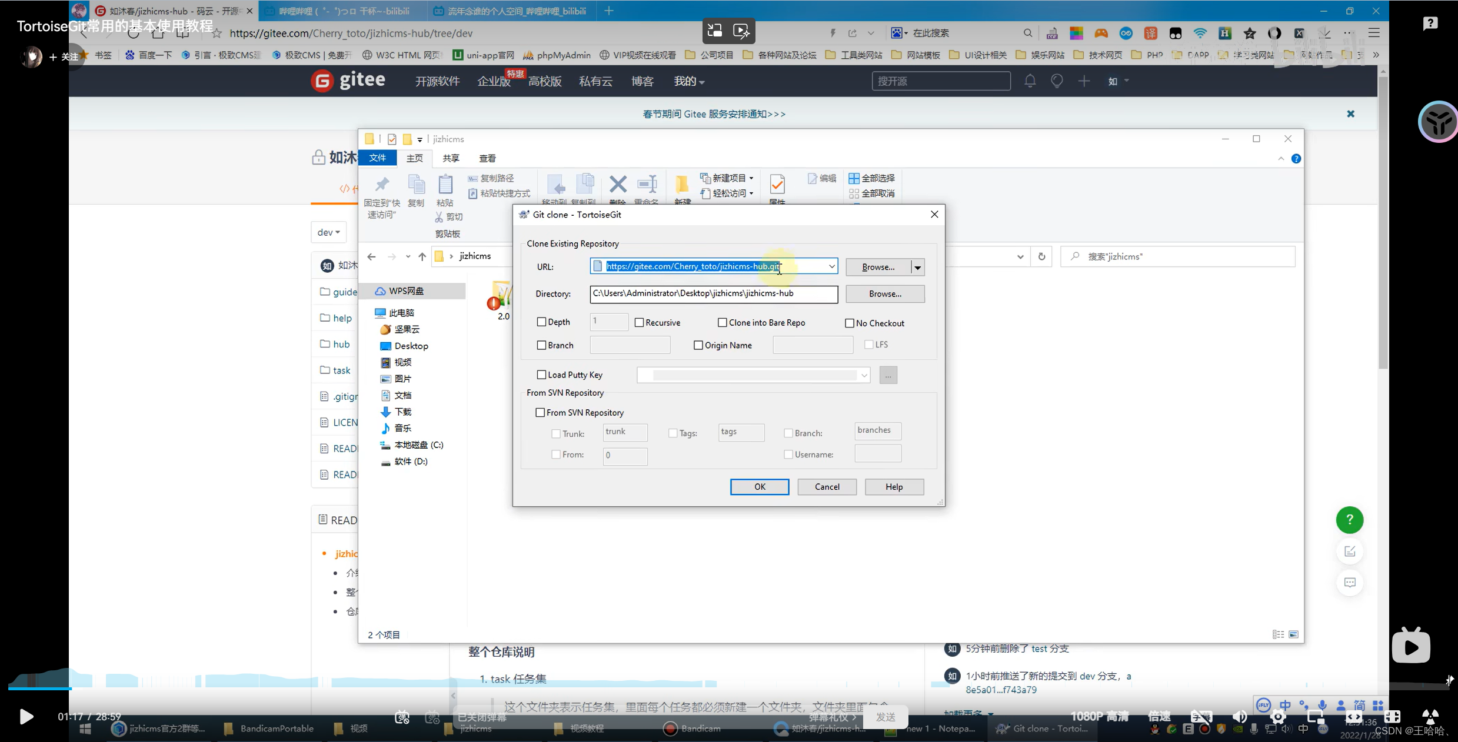
Task: Switch to the 主页 ribbon tab
Action: pos(415,158)
